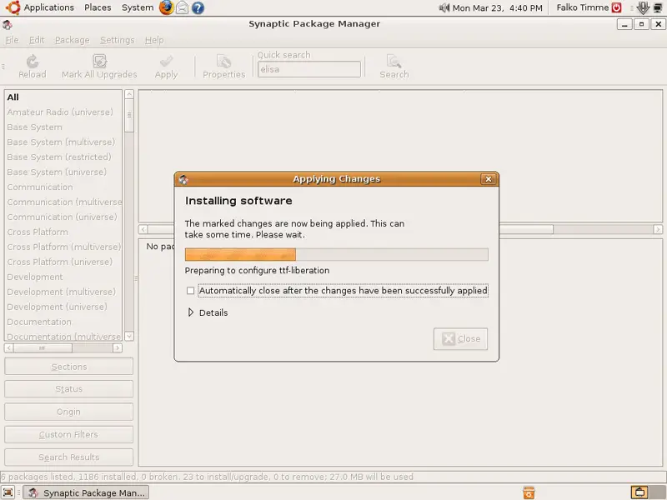The height and width of the screenshot is (500, 667).
Task: Select Development (universe) category
Action: coord(64,307)
